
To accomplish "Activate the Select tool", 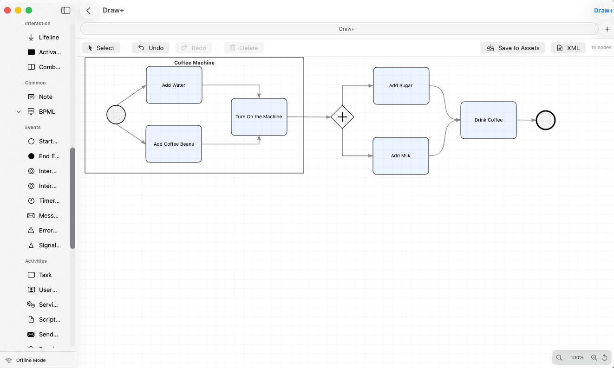I will tap(101, 48).
